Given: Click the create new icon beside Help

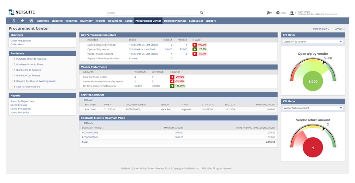Looking at the screenshot, I should click(x=269, y=13).
